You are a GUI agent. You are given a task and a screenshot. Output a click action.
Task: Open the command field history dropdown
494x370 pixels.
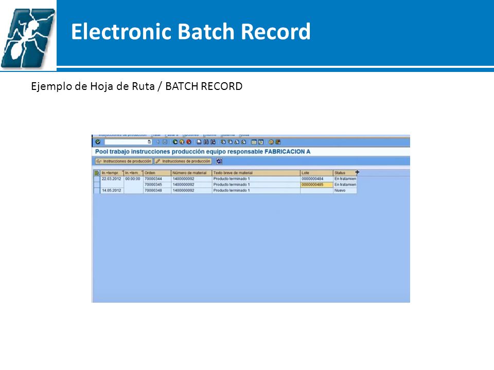(149, 142)
